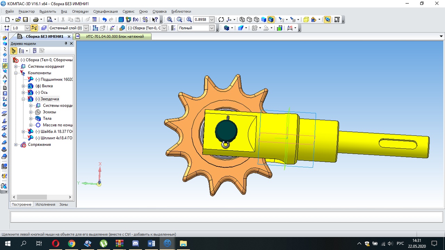The image size is (445, 250).
Task: Print using the printer toolbar icon
Action: [35, 20]
